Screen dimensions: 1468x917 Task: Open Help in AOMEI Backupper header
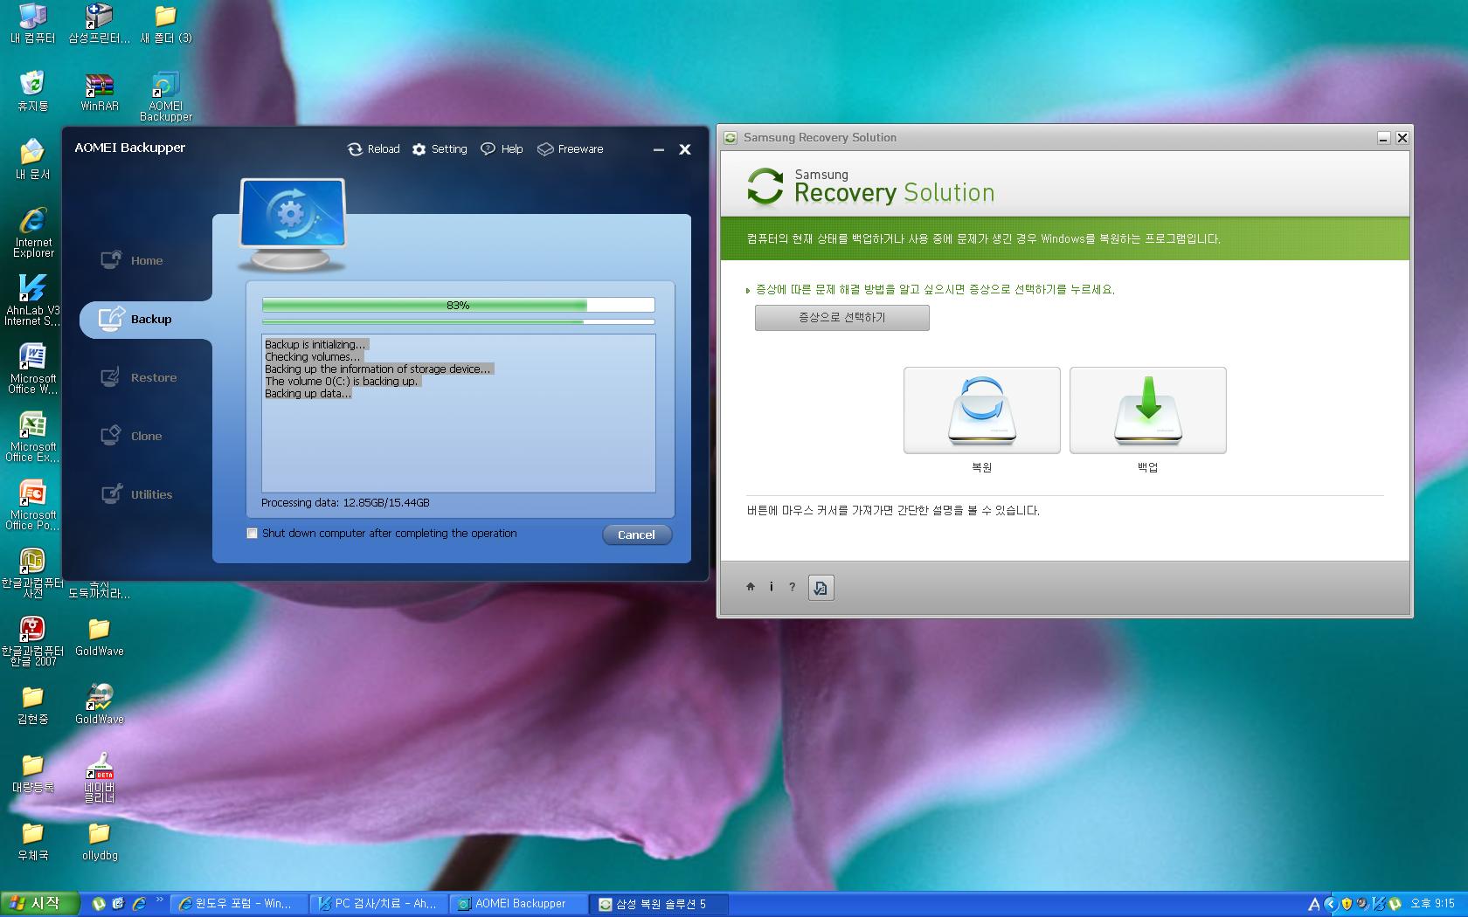pyautogui.click(x=502, y=149)
